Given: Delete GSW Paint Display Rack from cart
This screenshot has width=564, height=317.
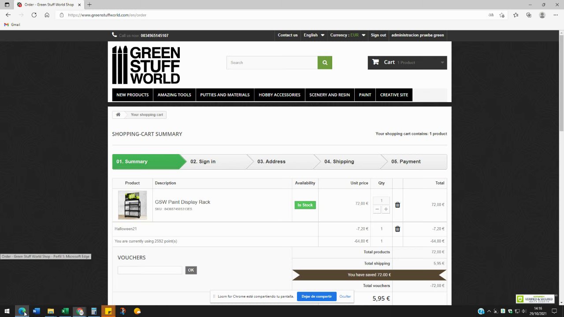Looking at the screenshot, I should coord(397,205).
